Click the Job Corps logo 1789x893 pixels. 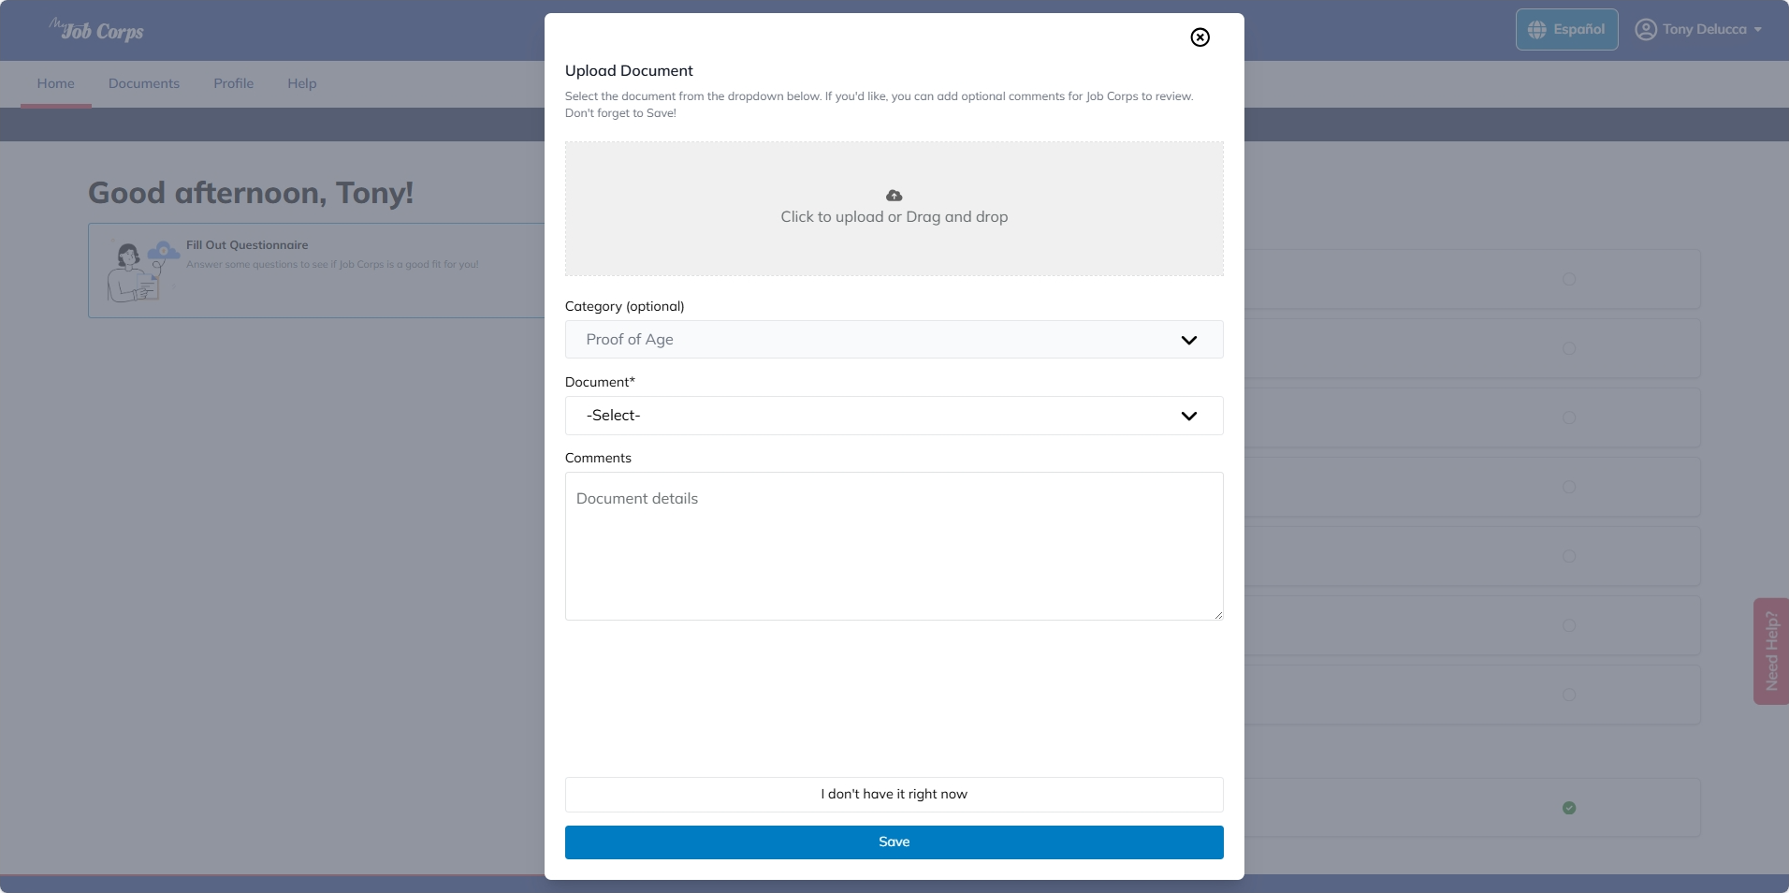point(96,30)
